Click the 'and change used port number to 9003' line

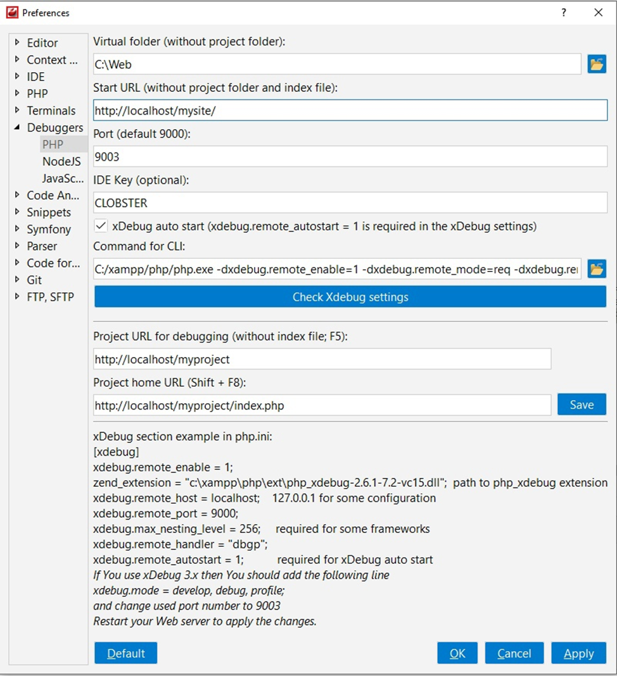point(187,606)
